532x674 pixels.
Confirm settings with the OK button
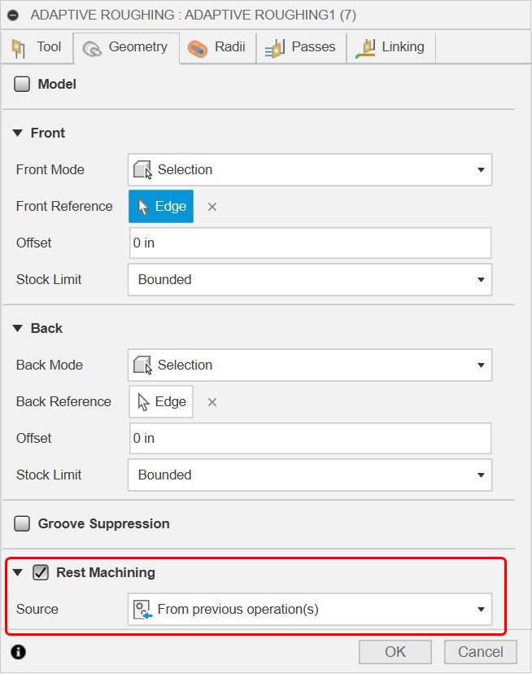pyautogui.click(x=395, y=651)
